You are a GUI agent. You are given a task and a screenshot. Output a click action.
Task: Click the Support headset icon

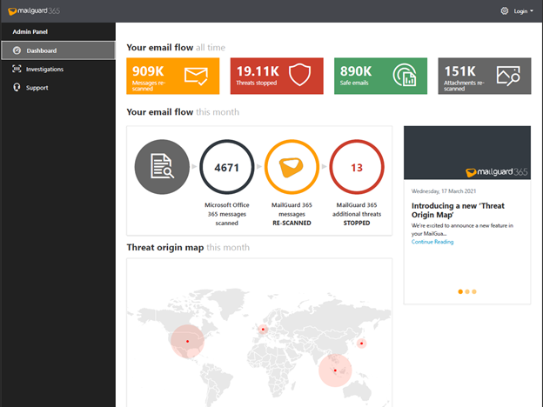pos(17,87)
